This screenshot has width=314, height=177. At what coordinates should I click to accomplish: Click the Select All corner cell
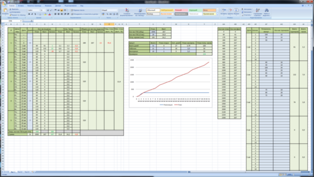3,24
